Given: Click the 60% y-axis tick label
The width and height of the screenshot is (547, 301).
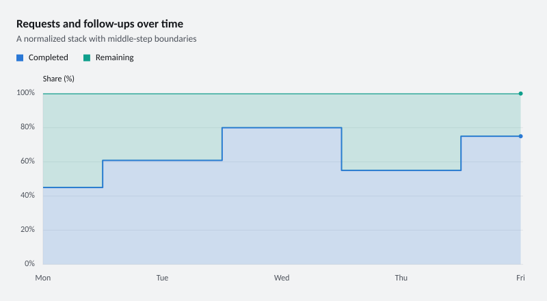Looking at the screenshot, I should [x=27, y=161].
